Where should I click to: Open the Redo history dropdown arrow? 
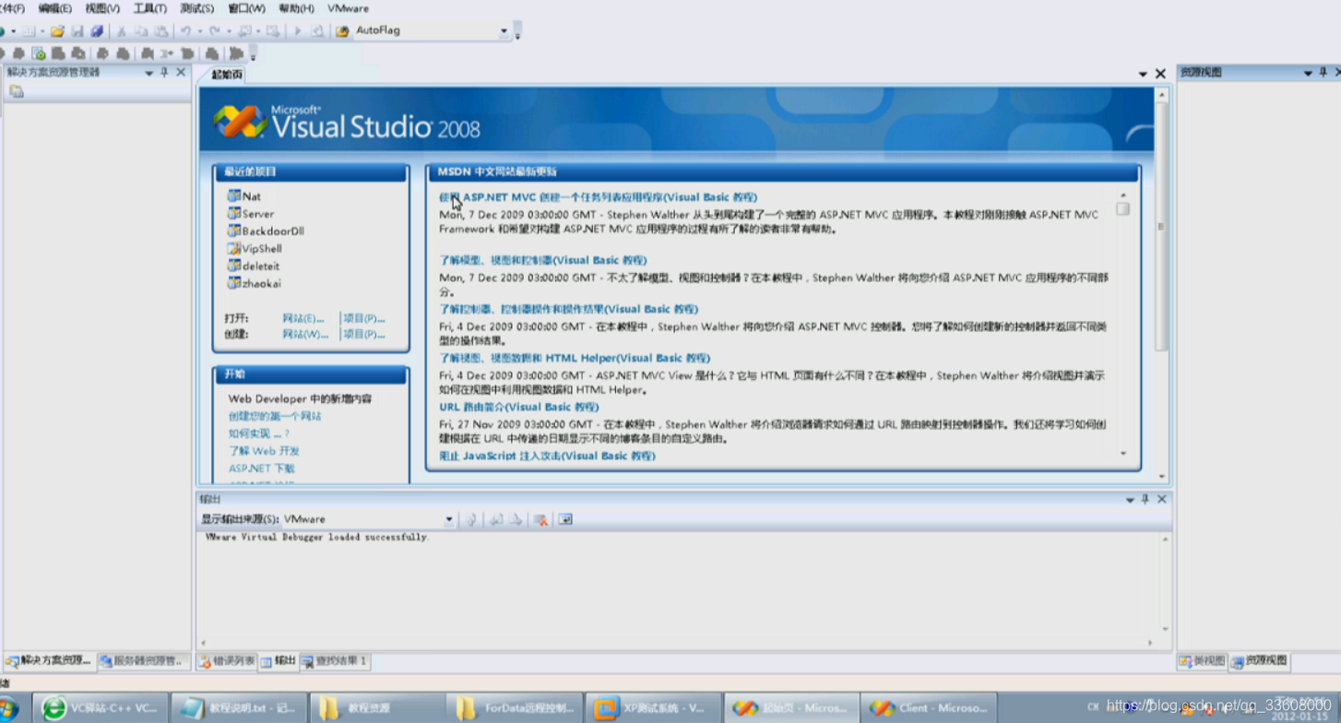(229, 30)
